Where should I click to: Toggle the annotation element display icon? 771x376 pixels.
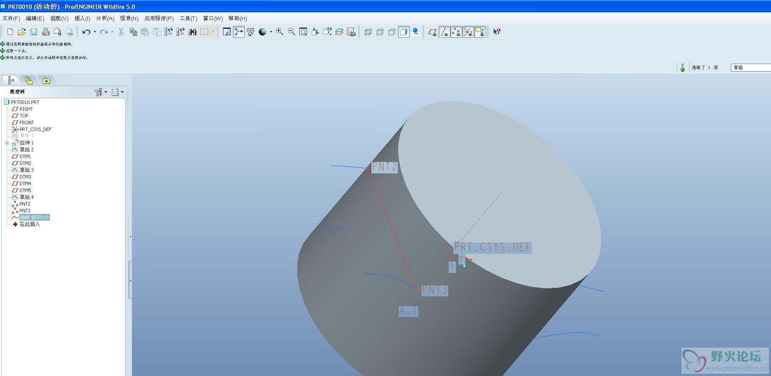click(480, 32)
